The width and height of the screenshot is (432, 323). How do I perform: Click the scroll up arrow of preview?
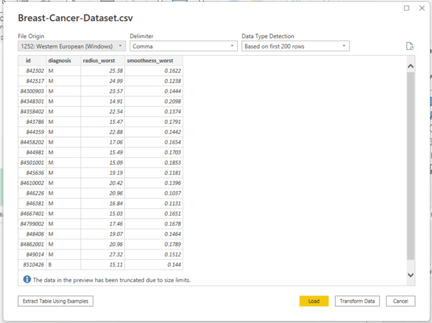point(410,66)
